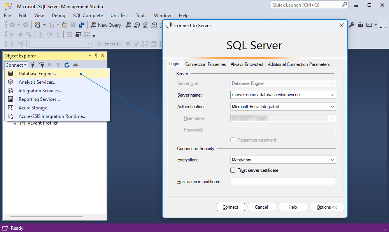Viewport: 389px width, 232px height.
Task: Click the Start Debugging play icon
Action: click(12, 35)
